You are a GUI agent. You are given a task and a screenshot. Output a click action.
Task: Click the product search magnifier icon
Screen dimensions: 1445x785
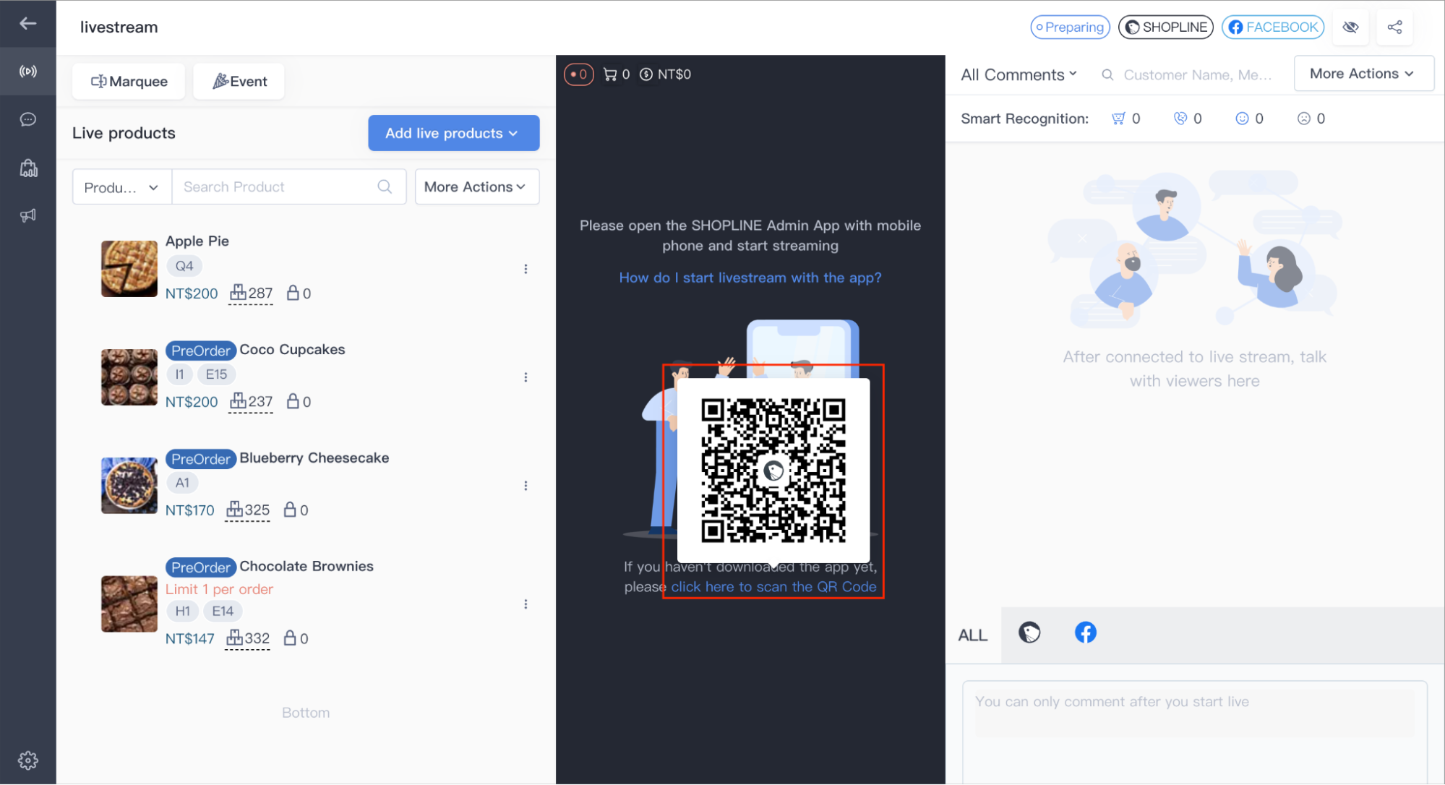tap(385, 187)
